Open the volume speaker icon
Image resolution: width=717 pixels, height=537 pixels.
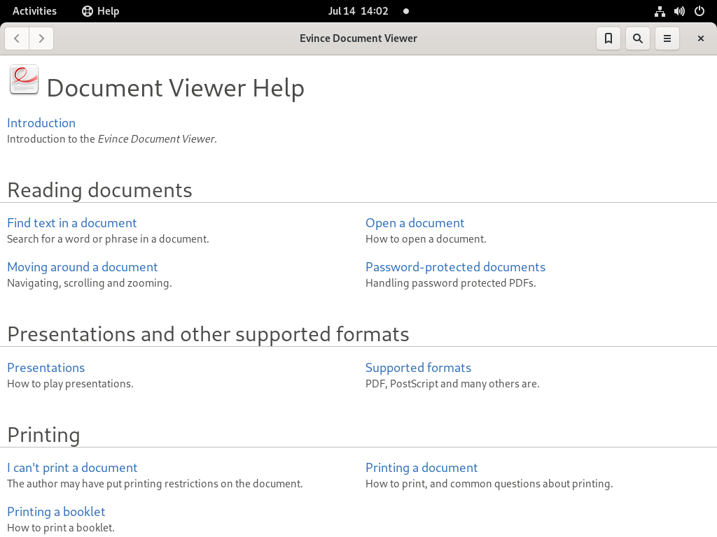click(x=679, y=11)
